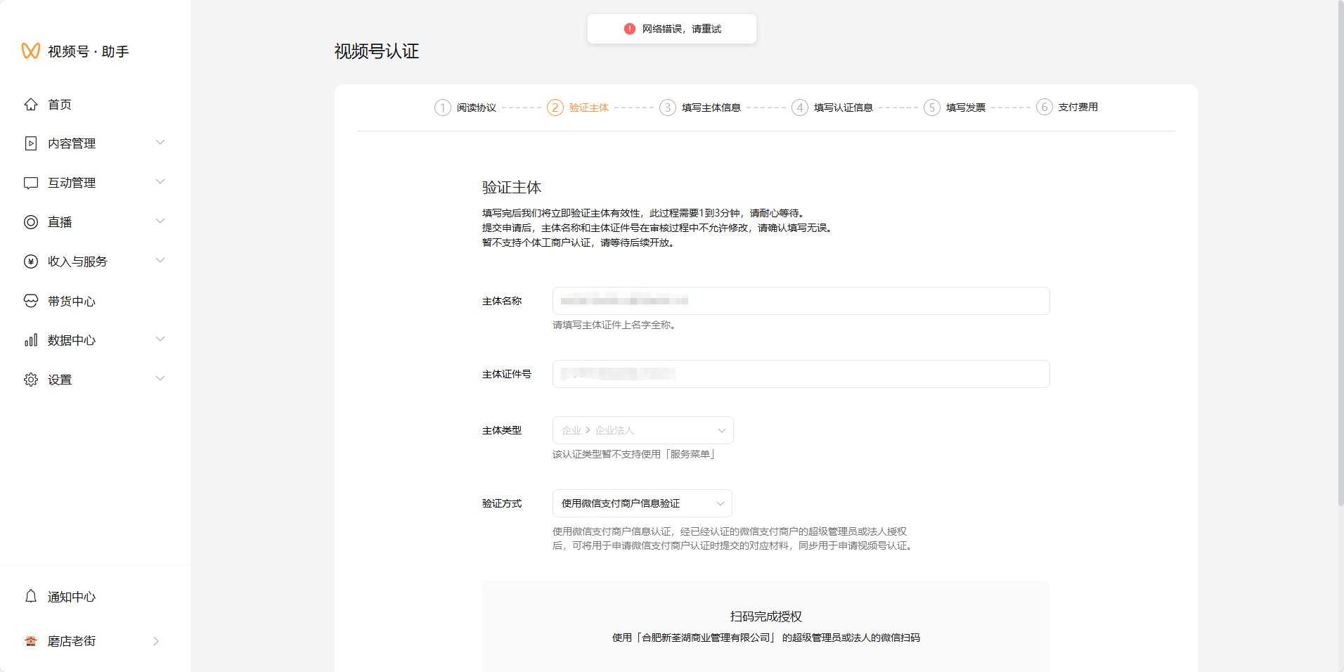Click the 磨店老街 account name
This screenshot has width=1344, height=672.
tap(72, 641)
